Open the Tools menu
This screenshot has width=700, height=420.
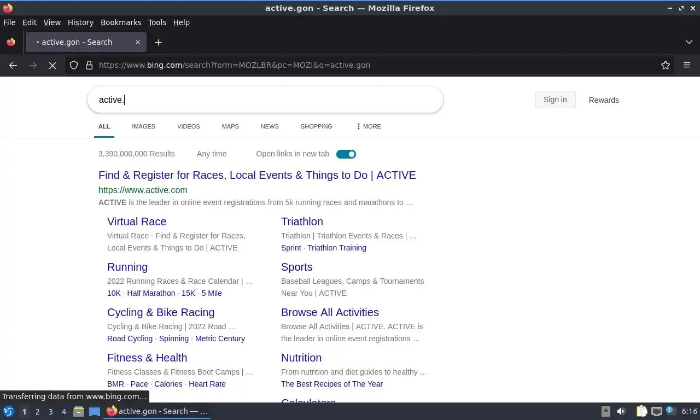(x=157, y=22)
